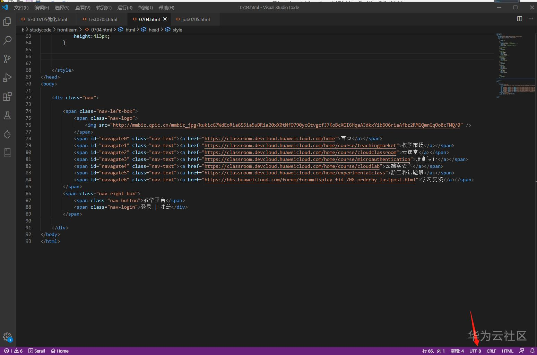This screenshot has height=355, width=537.
Task: Change the UTF-8 file encoding
Action: [x=475, y=351]
